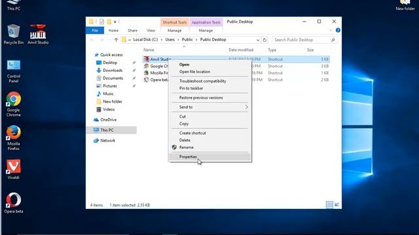The width and height of the screenshot is (419, 235).
Task: Choose Cut in the context menu
Action: point(210,116)
